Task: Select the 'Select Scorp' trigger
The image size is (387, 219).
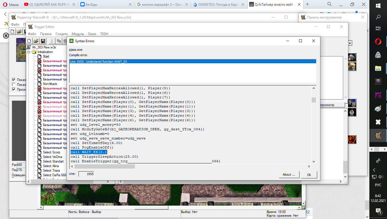Action: (52, 152)
